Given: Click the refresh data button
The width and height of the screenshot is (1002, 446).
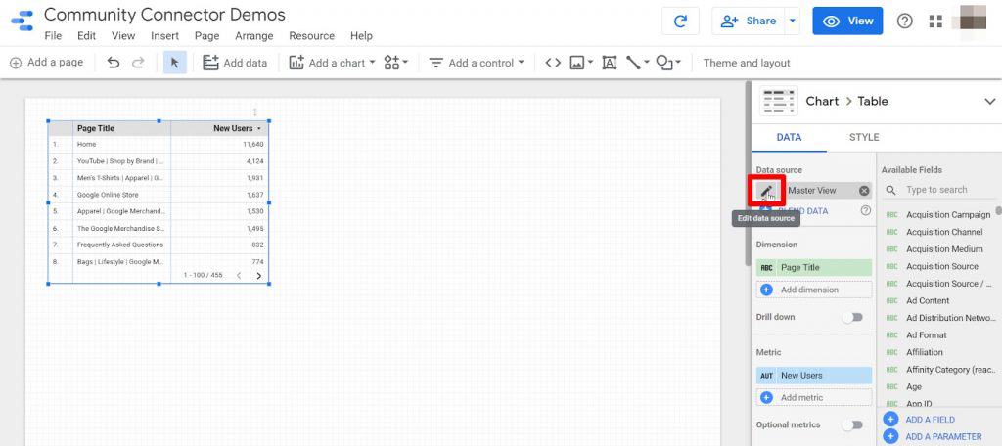Looking at the screenshot, I should pyautogui.click(x=680, y=22).
